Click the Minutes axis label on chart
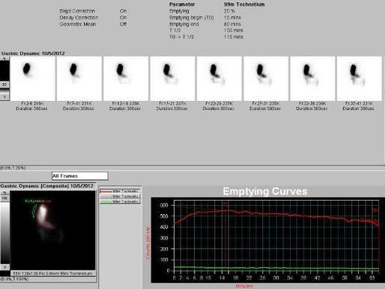Image resolution: width=385 pixels, height=289 pixels. [x=244, y=286]
